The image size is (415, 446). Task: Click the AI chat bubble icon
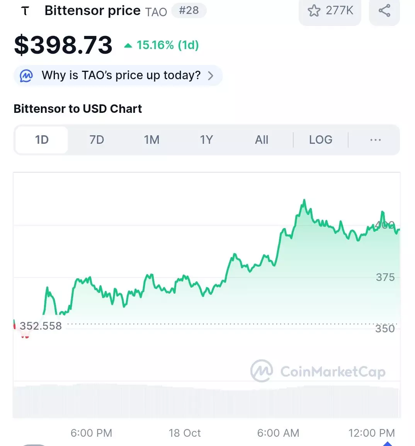tap(26, 75)
